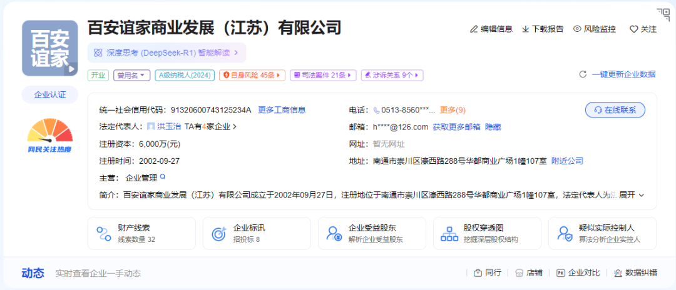
Task: Click the company logo 百安谊家
Action: coord(50,48)
